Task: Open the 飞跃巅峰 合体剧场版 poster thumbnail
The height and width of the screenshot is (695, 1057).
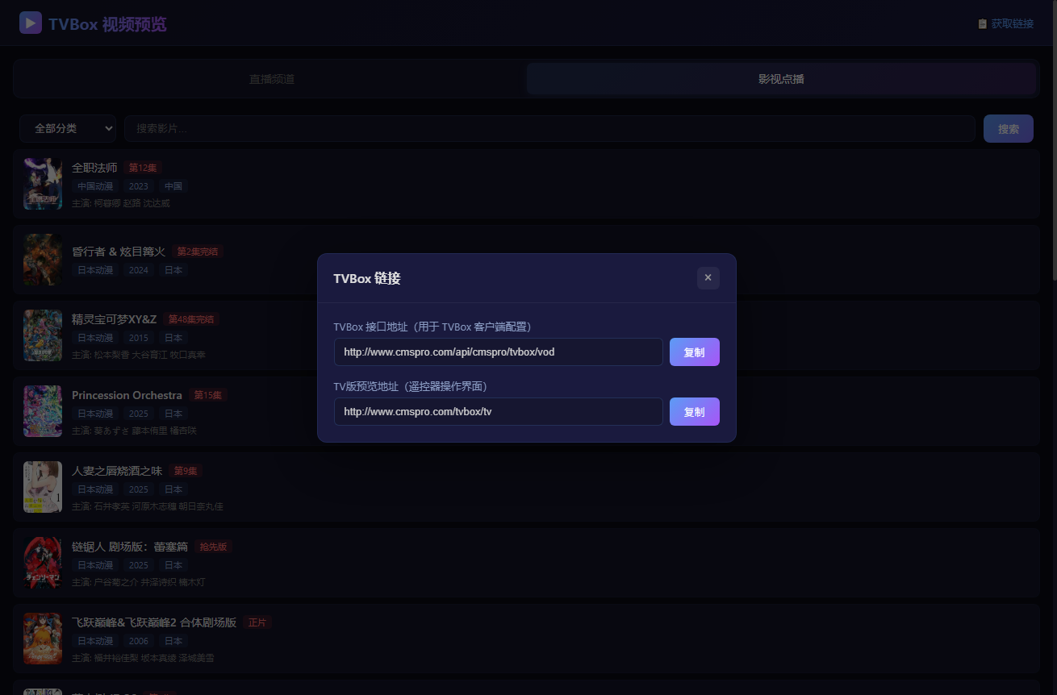Action: [x=43, y=639]
